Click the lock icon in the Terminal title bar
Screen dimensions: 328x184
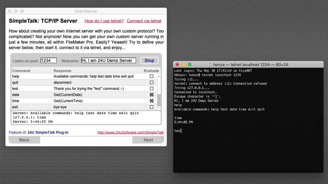tap(210, 65)
